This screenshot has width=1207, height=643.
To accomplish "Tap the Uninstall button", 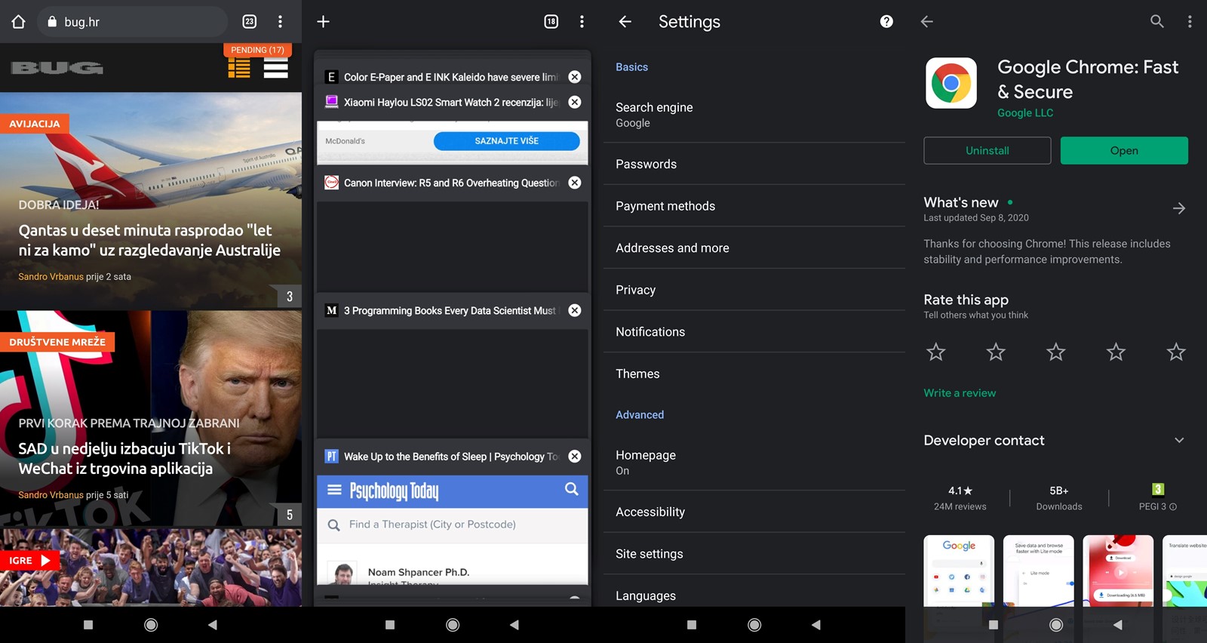I will (987, 150).
